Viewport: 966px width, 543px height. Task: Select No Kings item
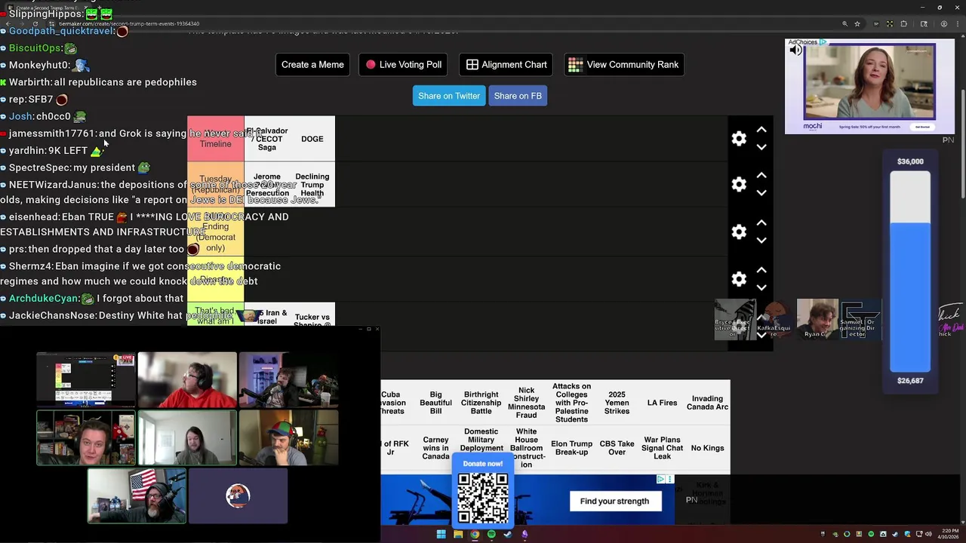pos(707,448)
